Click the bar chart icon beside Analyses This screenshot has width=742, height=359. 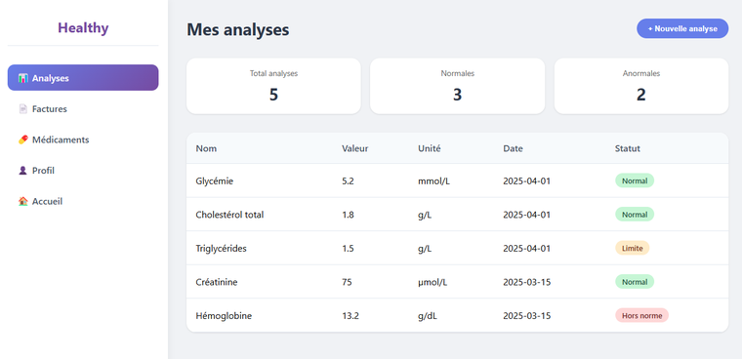coord(22,78)
